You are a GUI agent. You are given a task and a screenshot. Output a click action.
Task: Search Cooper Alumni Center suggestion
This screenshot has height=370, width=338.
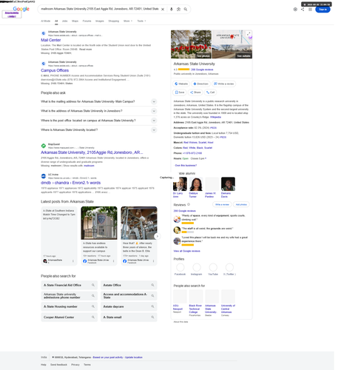coord(70,317)
